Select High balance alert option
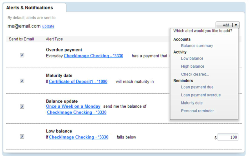This screenshot has height=156, width=249. point(192,66)
